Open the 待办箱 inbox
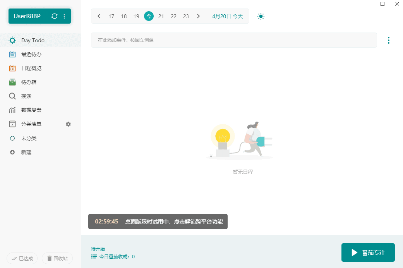Screen dimensions: 403x268 point(29,82)
